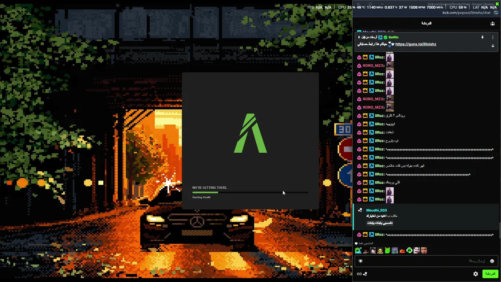Focus the send message input field

(426, 261)
